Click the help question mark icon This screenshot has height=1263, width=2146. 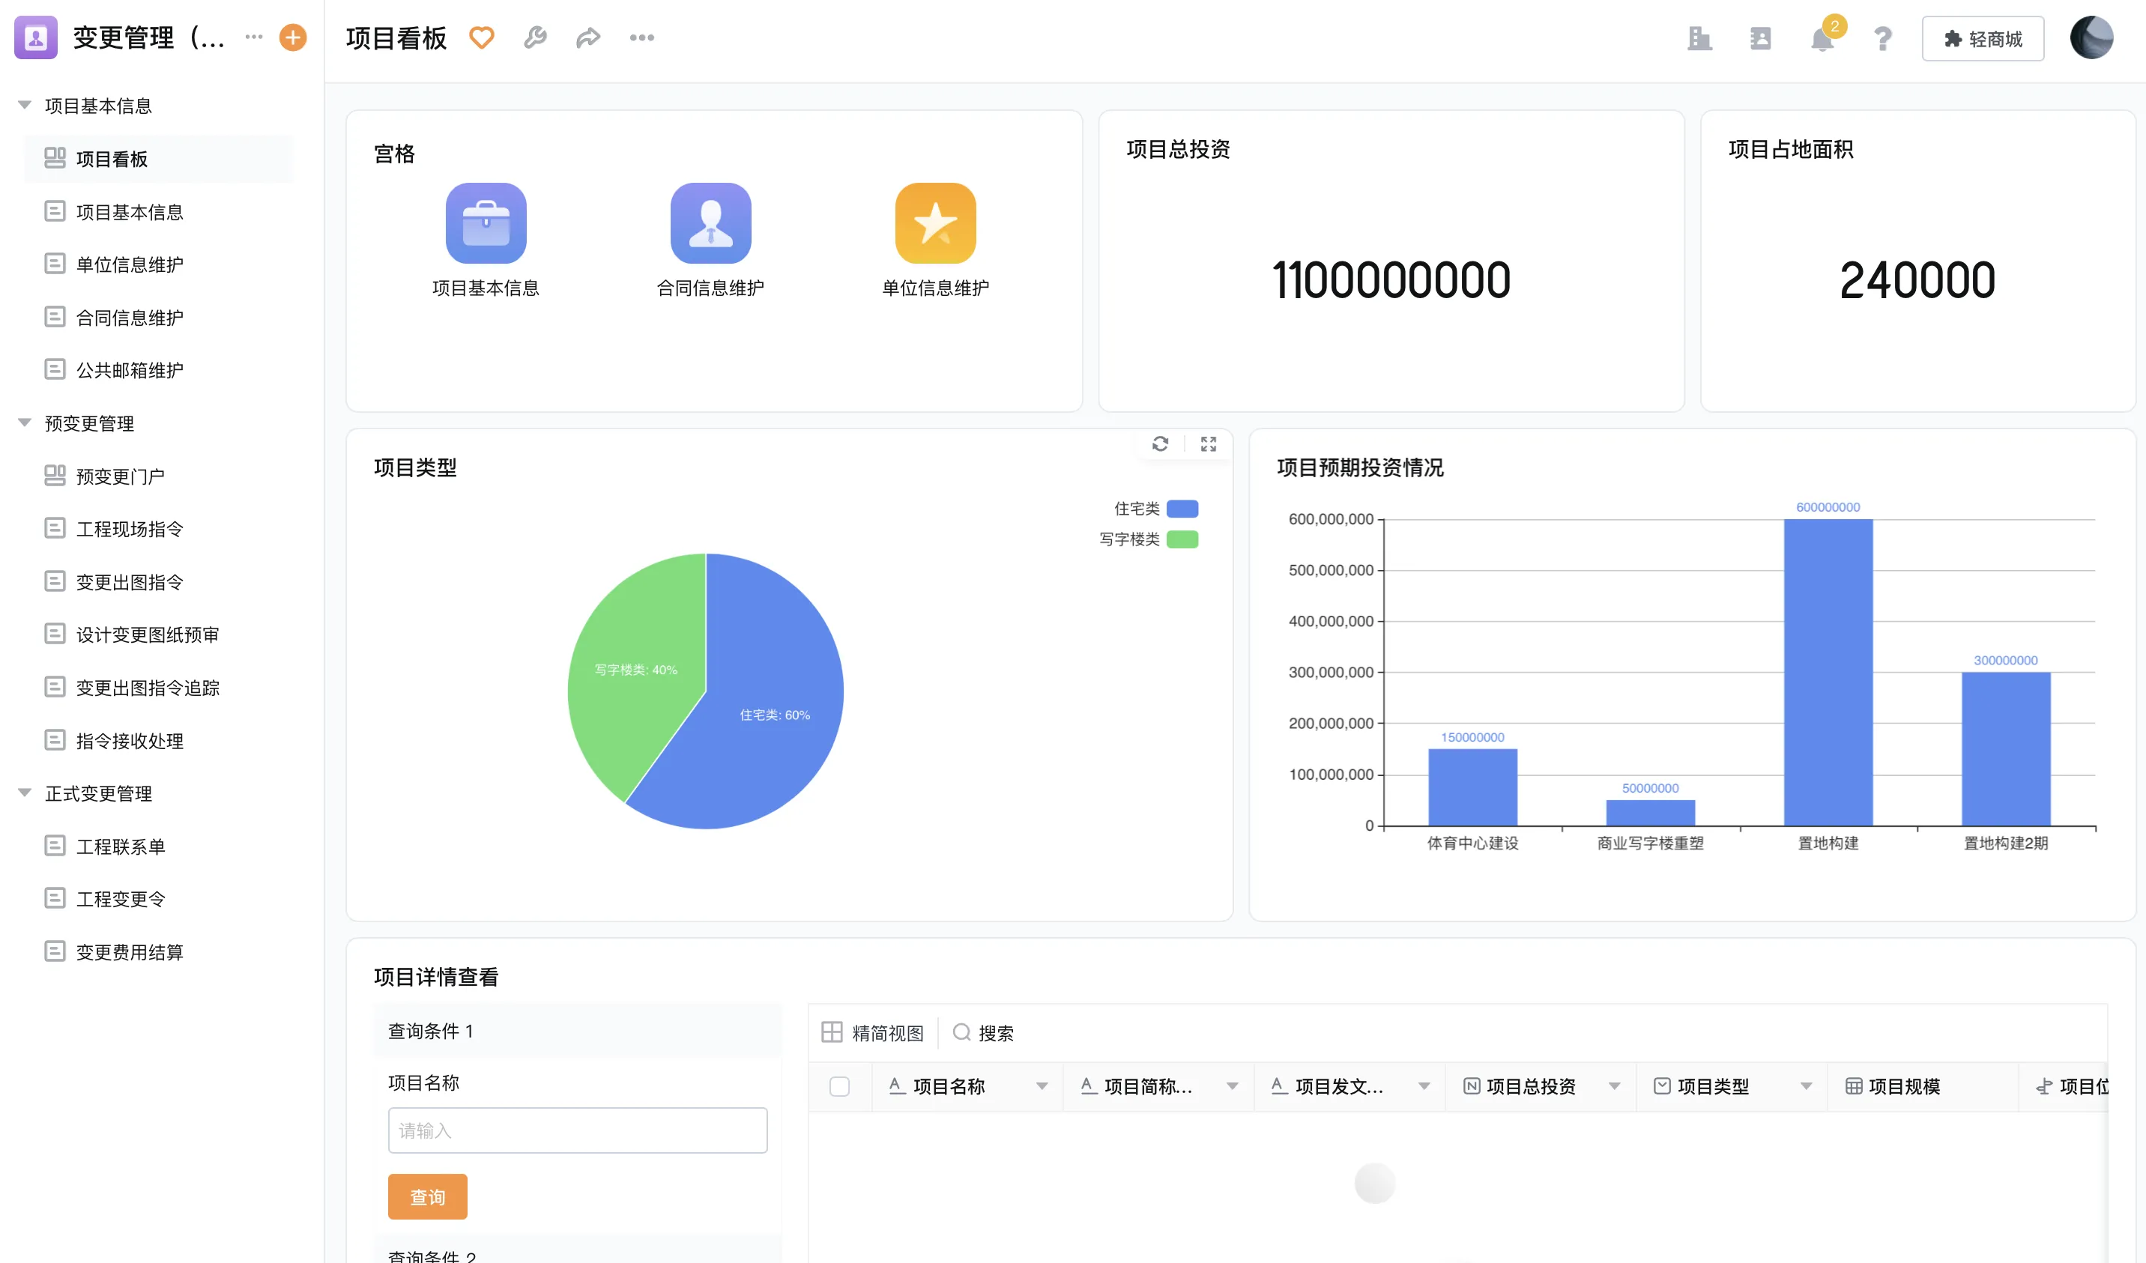tap(1882, 39)
